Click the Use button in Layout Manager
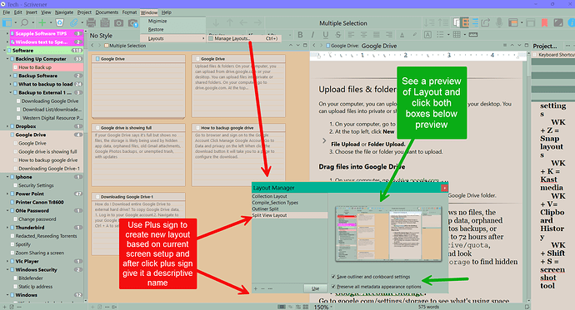575x310 pixels. pyautogui.click(x=315, y=288)
